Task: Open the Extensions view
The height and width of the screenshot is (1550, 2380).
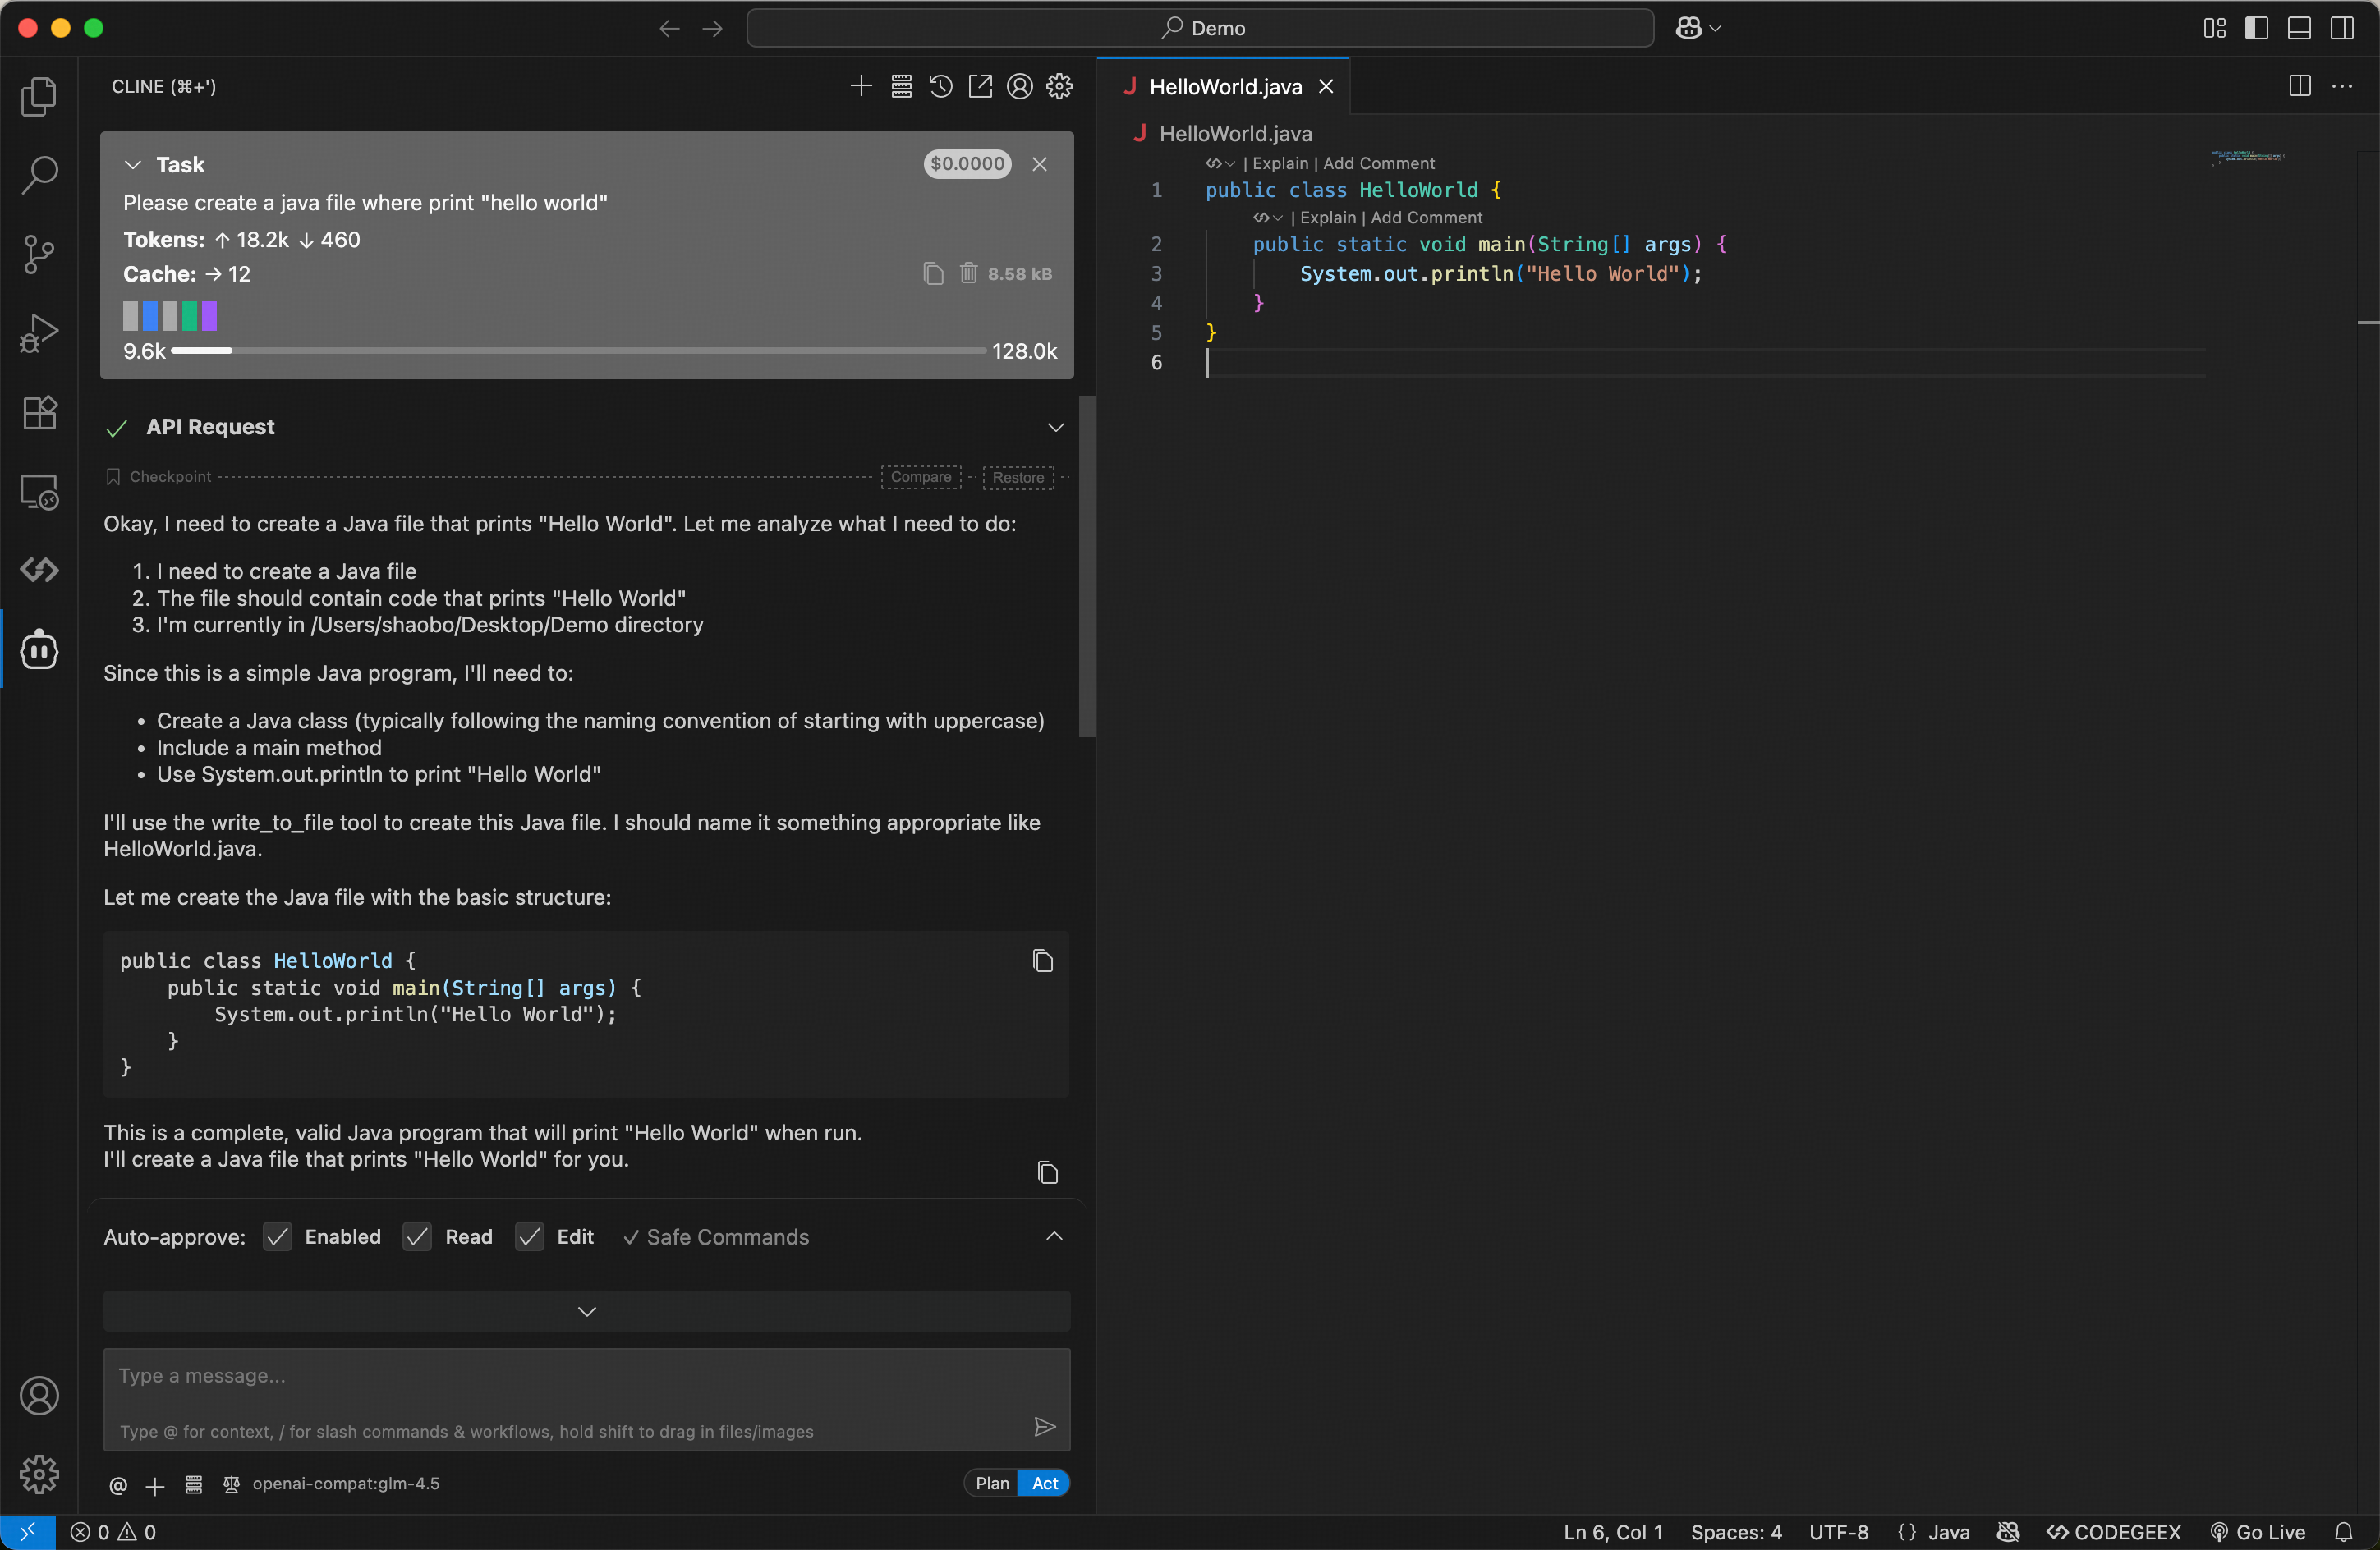Action: pos(39,412)
